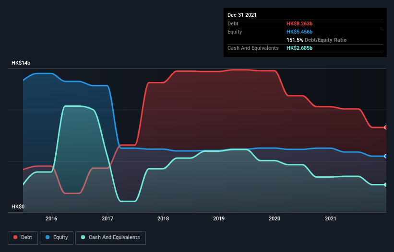
Task: Select the blue Equity endpoint marker on chart
Action: (386, 156)
